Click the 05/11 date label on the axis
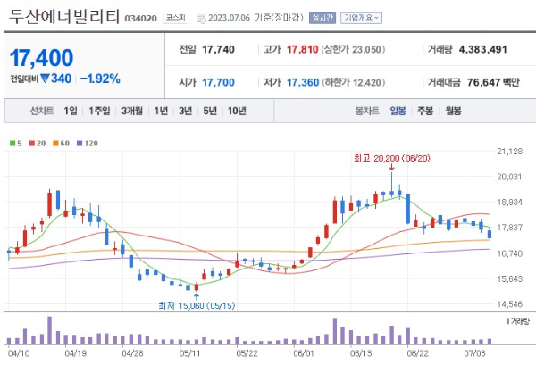The image size is (536, 373). pyautogui.click(x=189, y=353)
